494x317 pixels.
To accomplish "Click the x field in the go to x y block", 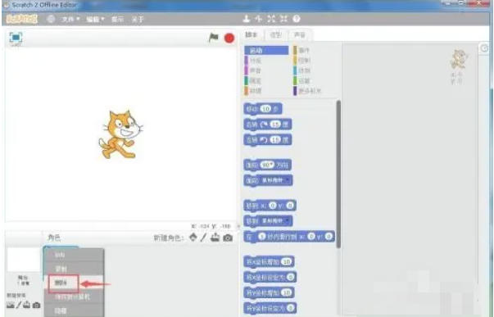I will [x=273, y=206].
